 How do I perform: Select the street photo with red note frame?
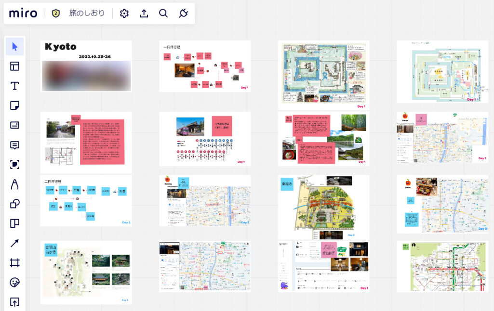pos(86,142)
